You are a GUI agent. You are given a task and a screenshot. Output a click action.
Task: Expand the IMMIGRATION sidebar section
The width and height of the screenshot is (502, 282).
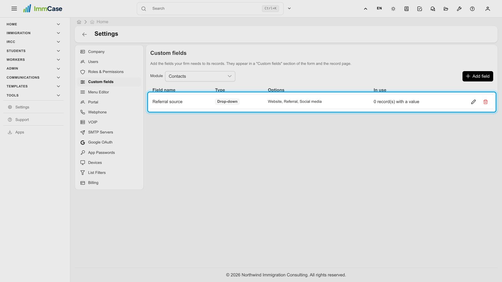coord(33,33)
